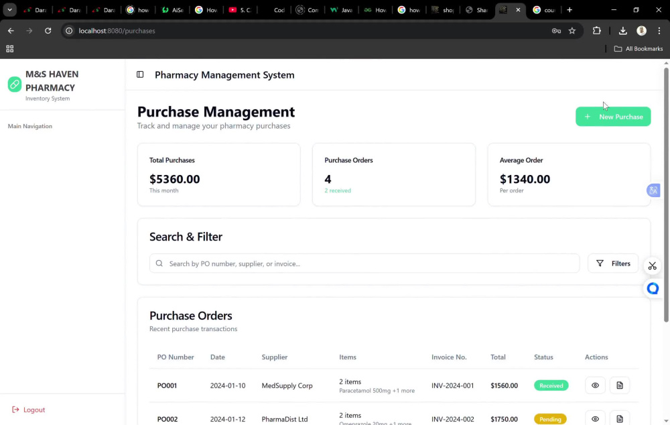Open the browser profile avatar
Screen dimensions: 670x425
[641, 31]
